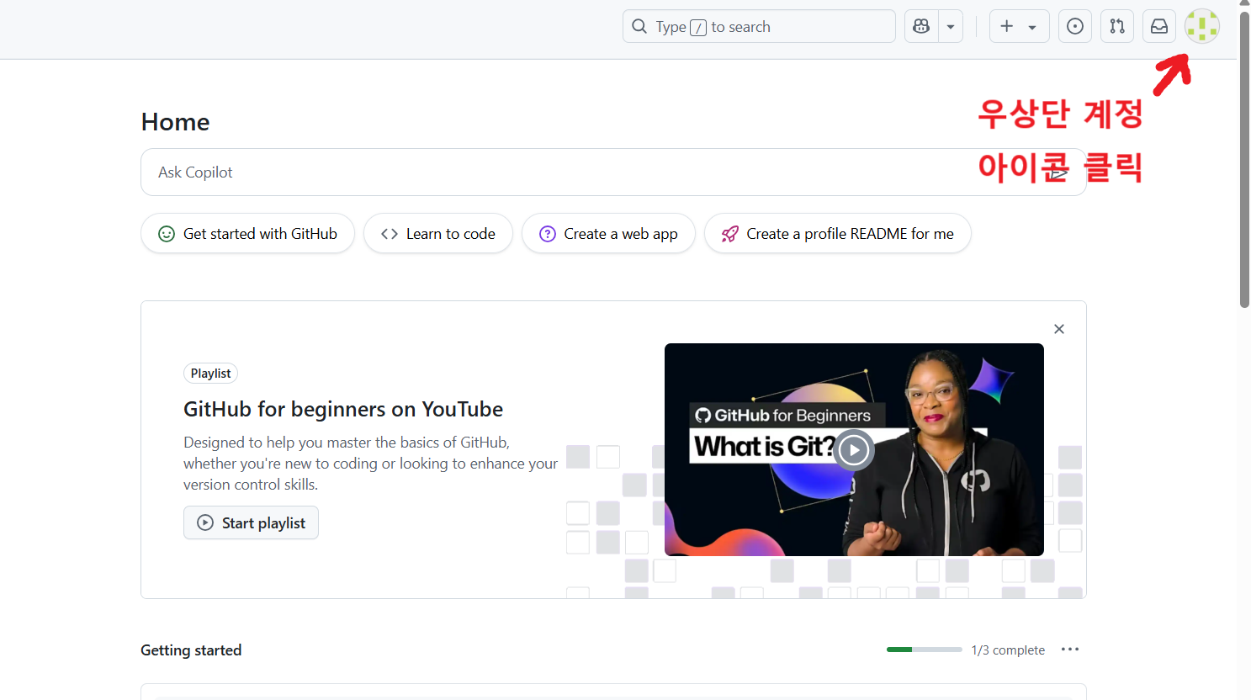Click the search magnifier icon
This screenshot has height=700, width=1251.
tap(639, 26)
